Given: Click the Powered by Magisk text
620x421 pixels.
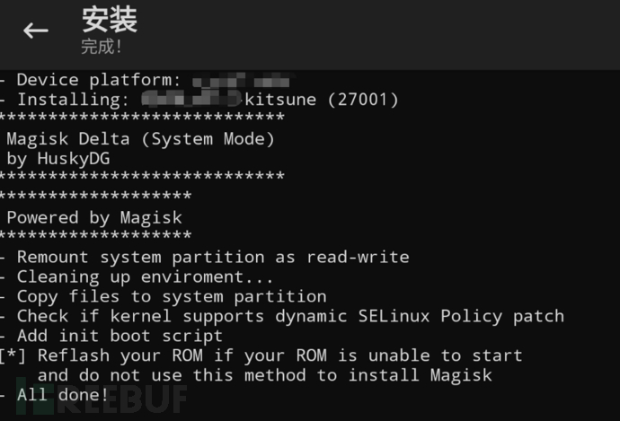Looking at the screenshot, I should point(94,217).
